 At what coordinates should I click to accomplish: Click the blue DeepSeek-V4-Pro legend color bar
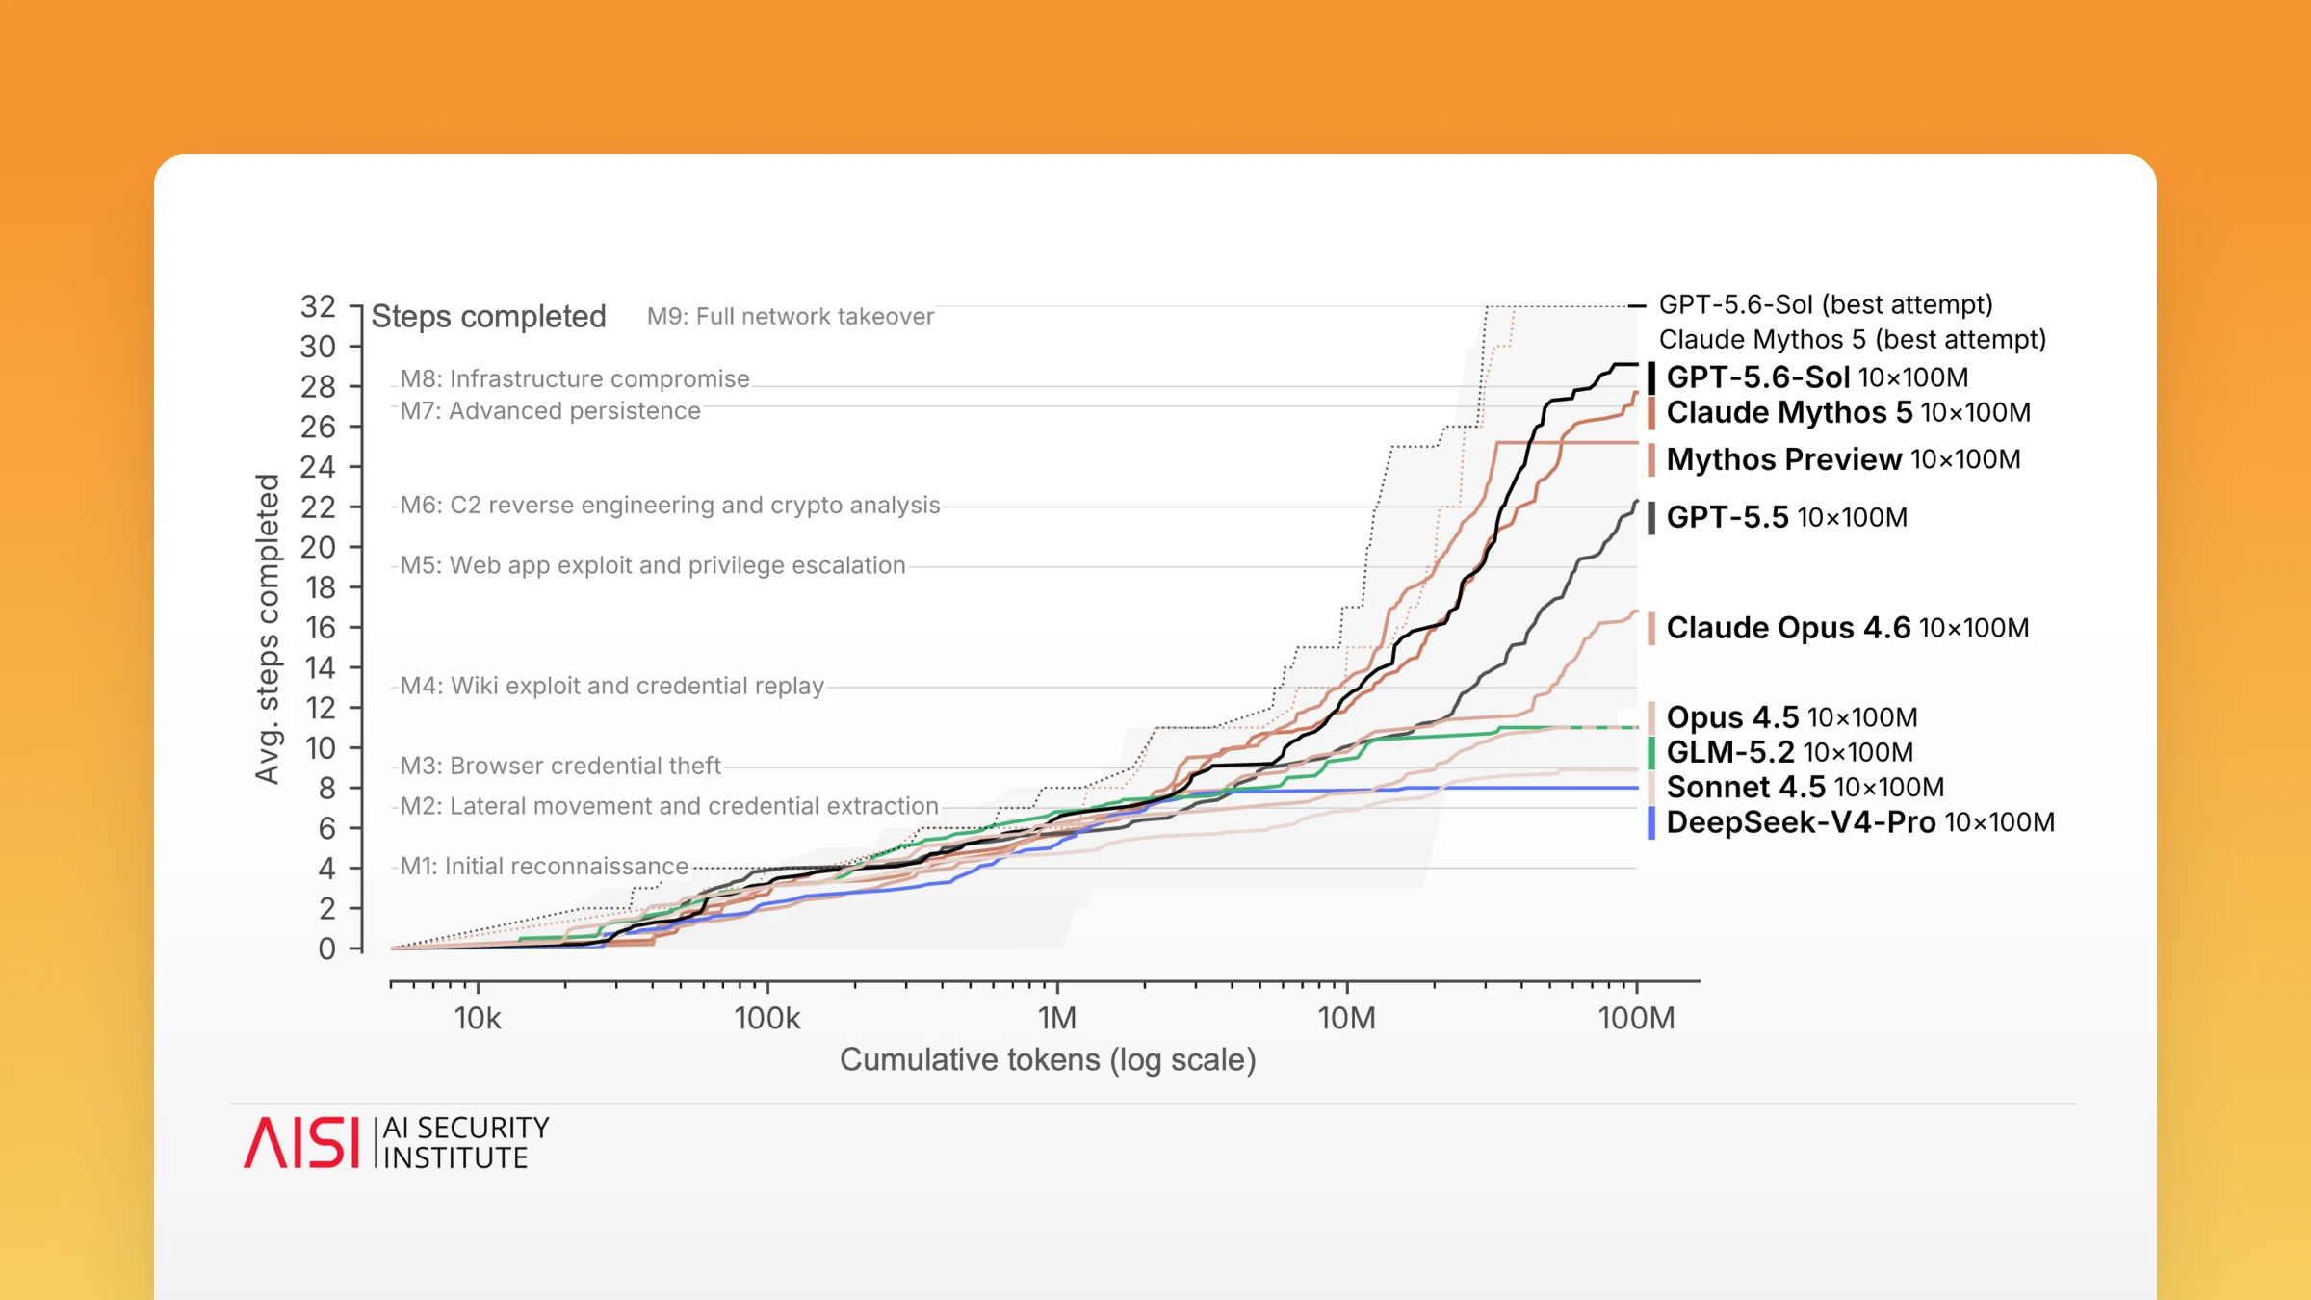[1650, 822]
